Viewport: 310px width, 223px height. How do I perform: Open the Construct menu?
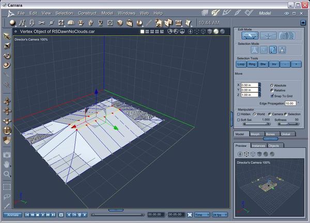(x=87, y=13)
